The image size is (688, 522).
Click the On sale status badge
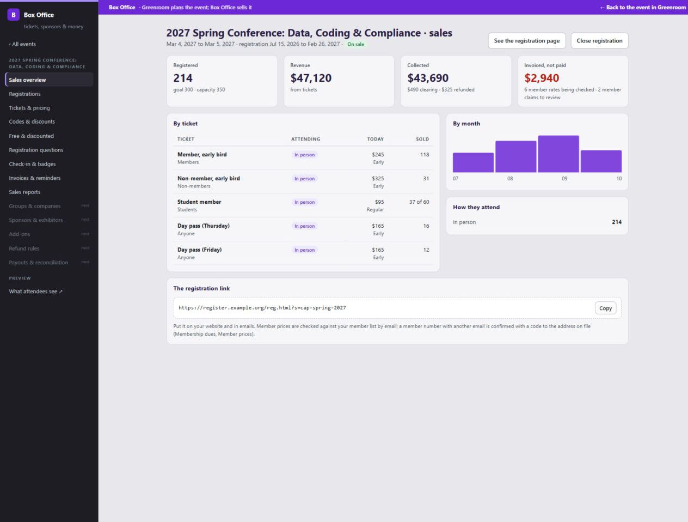coord(356,44)
